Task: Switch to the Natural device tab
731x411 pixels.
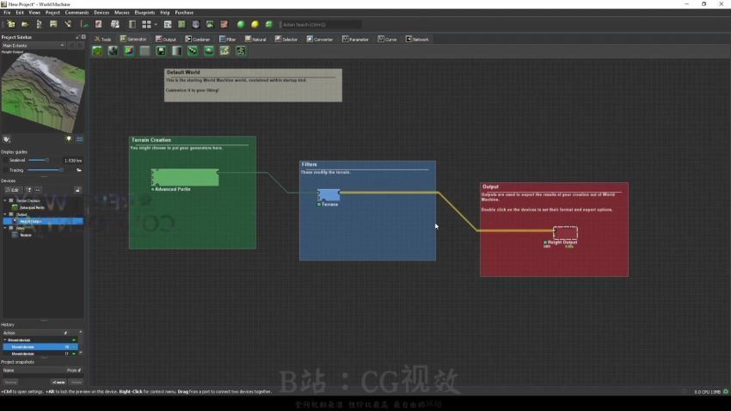Action: pyautogui.click(x=255, y=40)
